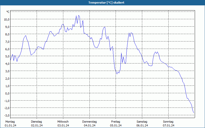Click the date 04.01.24
Screen dimensions: 205x128
coord(90,125)
